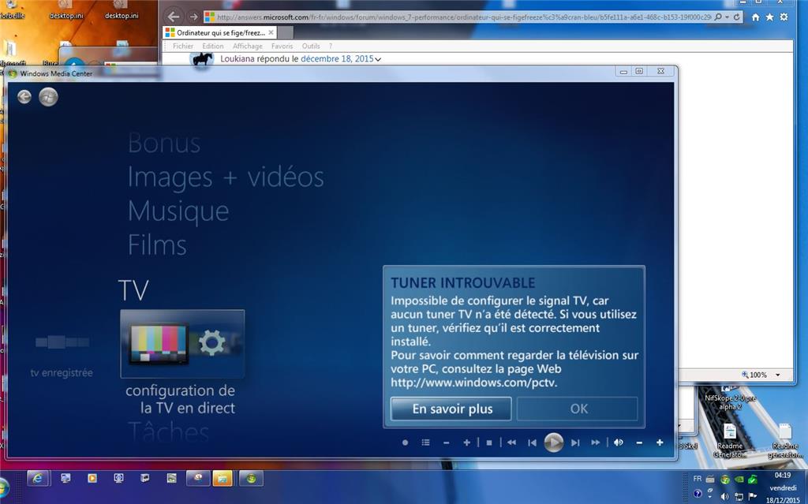Viewport: 808px width, 504px height.
Task: Click the taskbar clock 04:19
Action: (x=782, y=475)
